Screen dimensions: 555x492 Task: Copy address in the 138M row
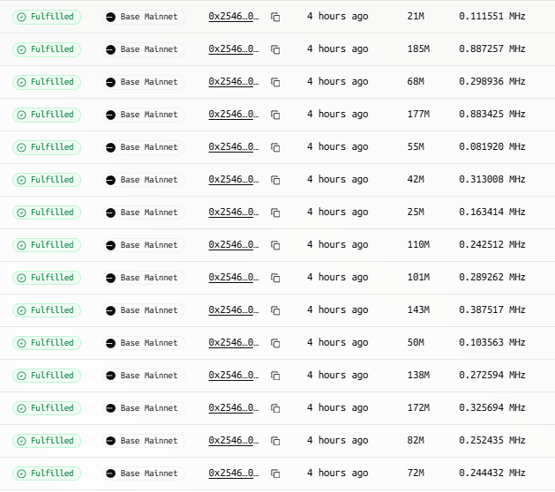[275, 376]
